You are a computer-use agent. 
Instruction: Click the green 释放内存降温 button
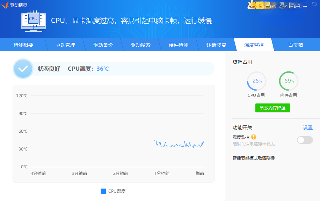(x=272, y=108)
